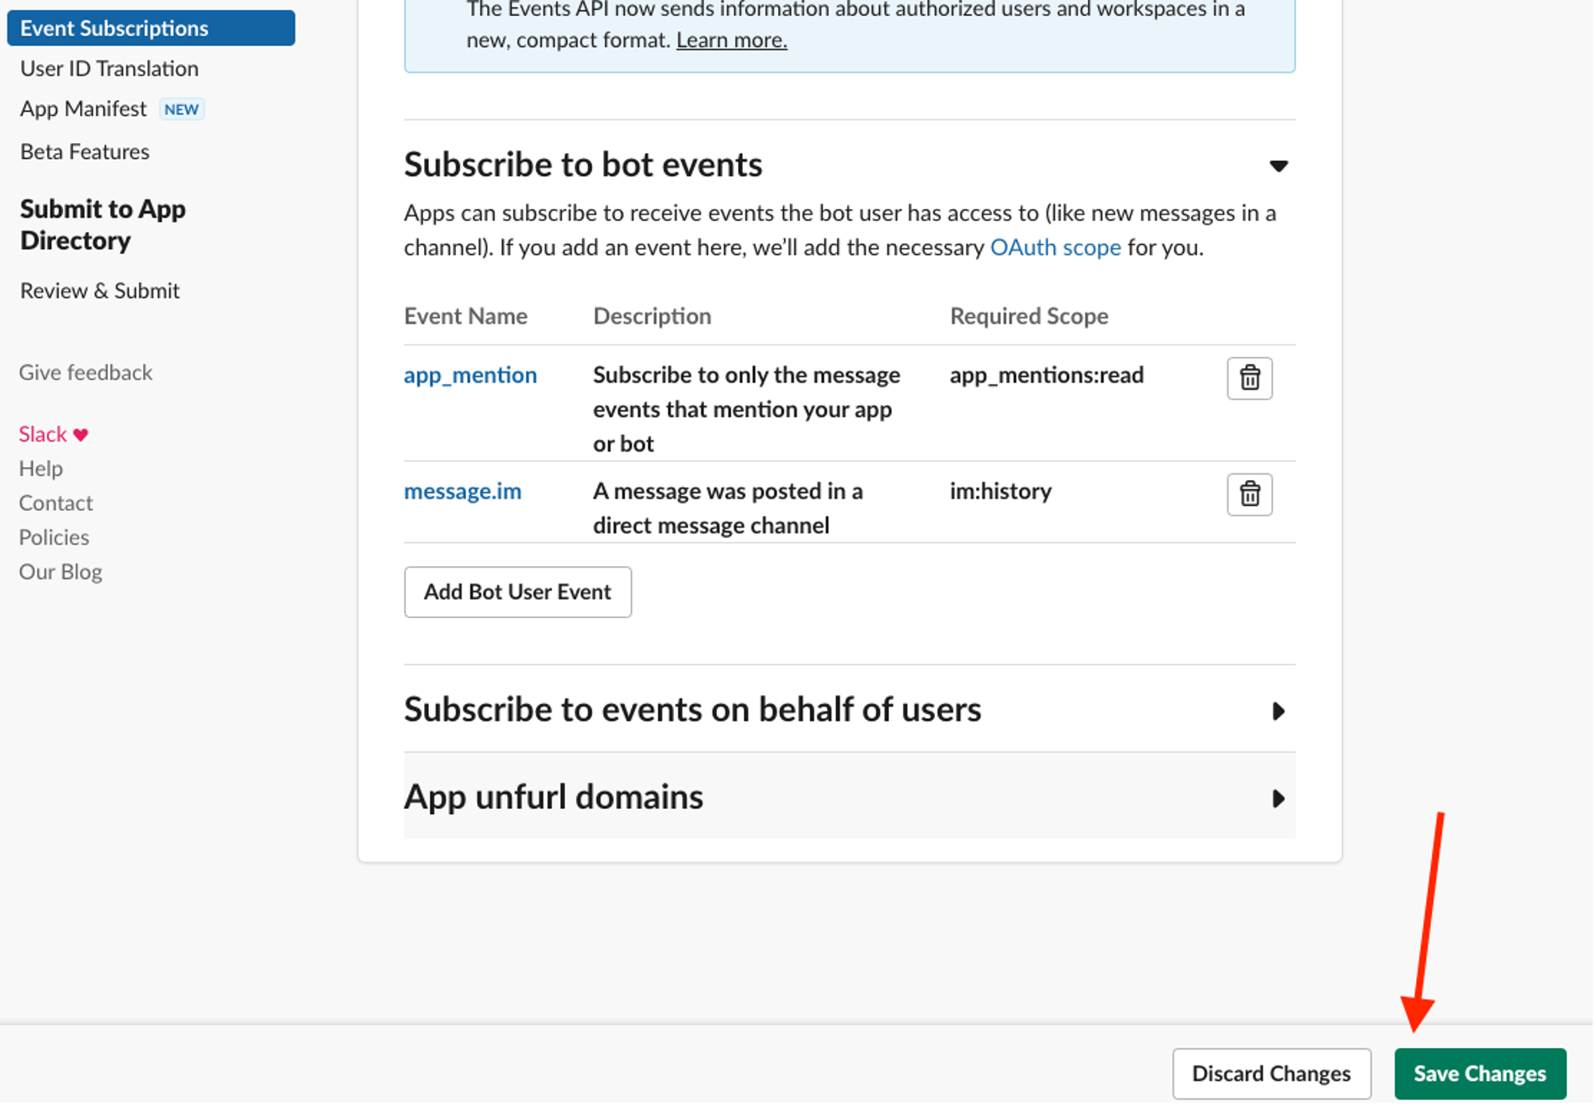Open the Add Bot User Event dialog
This screenshot has height=1106, width=1596.
coord(517,591)
